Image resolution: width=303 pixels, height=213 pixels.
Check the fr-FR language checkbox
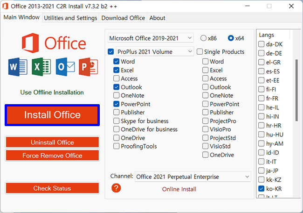tap(261, 99)
